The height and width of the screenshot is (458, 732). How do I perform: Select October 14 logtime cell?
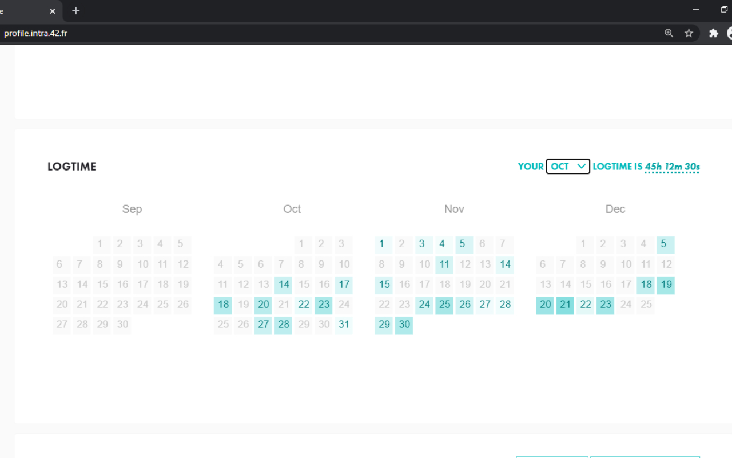284,285
